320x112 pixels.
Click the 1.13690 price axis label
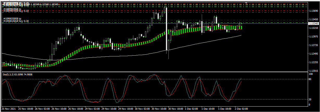tap(313, 11)
